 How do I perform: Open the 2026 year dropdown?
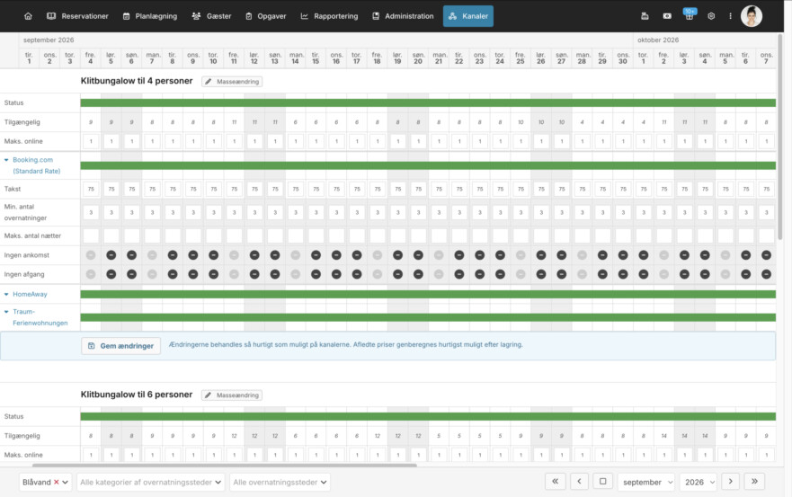698,483
